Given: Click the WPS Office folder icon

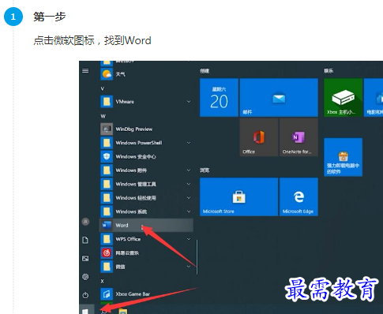Looking at the screenshot, I should tap(107, 239).
